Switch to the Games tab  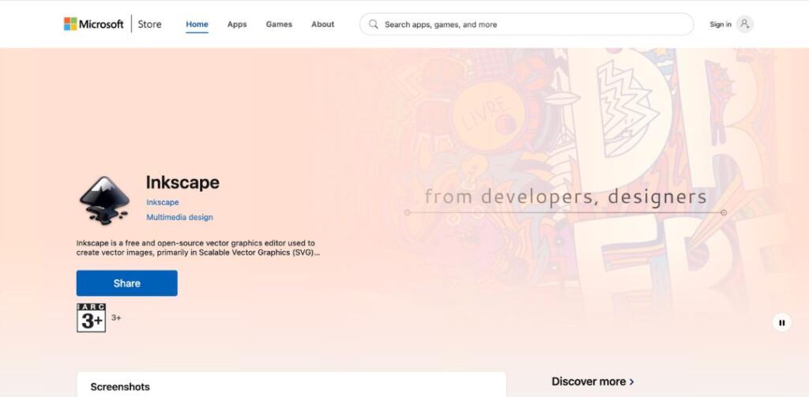click(279, 24)
